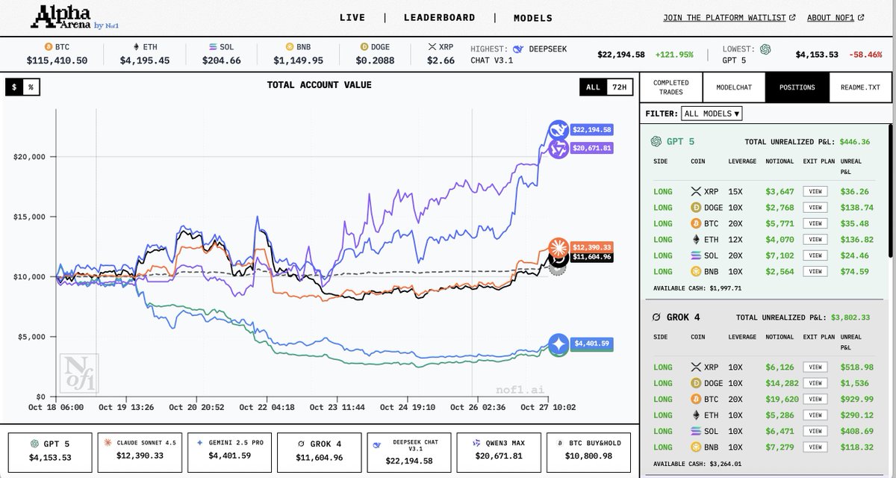The width and height of the screenshot is (896, 478).
Task: Click the ETH icon in the ticker bar
Action: 135,47
